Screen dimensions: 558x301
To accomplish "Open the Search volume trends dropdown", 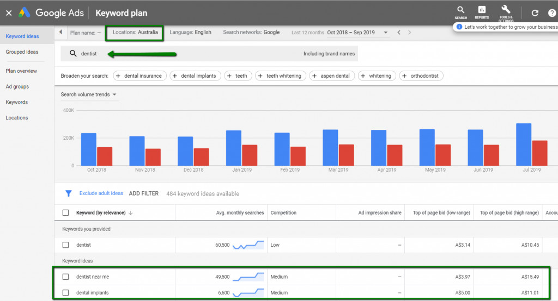I will [x=89, y=95].
